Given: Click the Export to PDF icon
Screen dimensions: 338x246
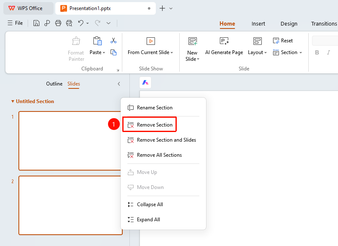Looking at the screenshot, I should [x=47, y=23].
